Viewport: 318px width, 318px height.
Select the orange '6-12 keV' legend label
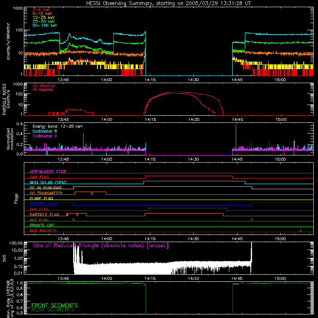43,14
